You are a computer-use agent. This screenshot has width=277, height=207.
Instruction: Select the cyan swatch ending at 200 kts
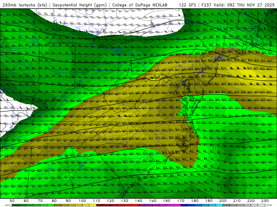pyautogui.click(x=220, y=205)
